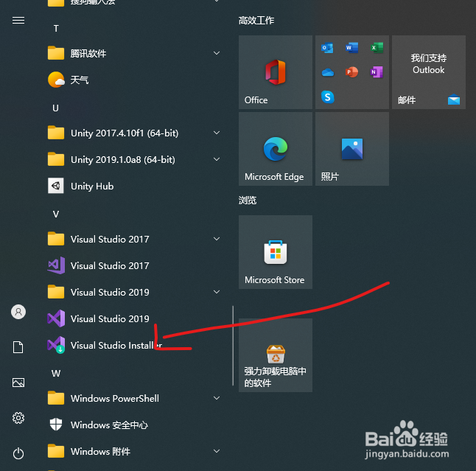Expand Unity 2017.4.10f1 chevron arrow
This screenshot has height=471, width=476.
(x=217, y=133)
